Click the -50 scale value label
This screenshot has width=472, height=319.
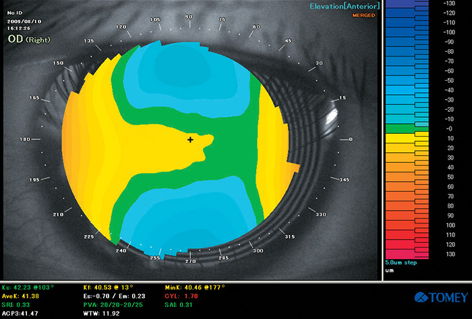coord(450,81)
